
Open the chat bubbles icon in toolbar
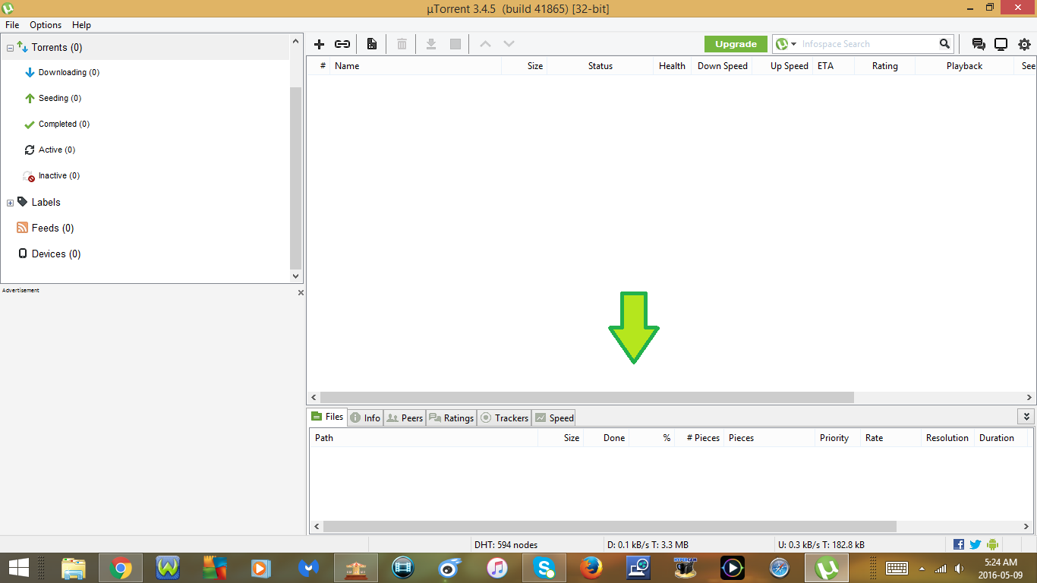[979, 44]
